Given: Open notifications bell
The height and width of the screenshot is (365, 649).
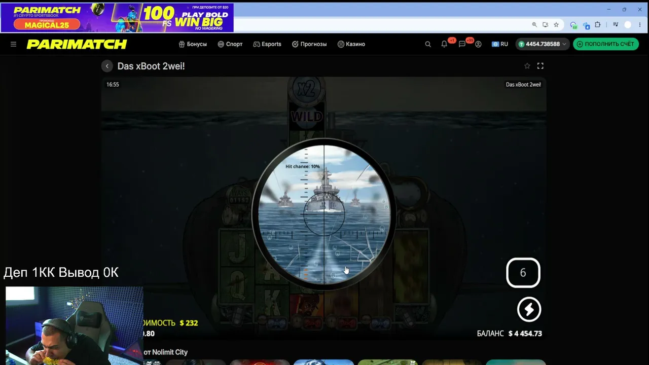Looking at the screenshot, I should click(x=444, y=44).
